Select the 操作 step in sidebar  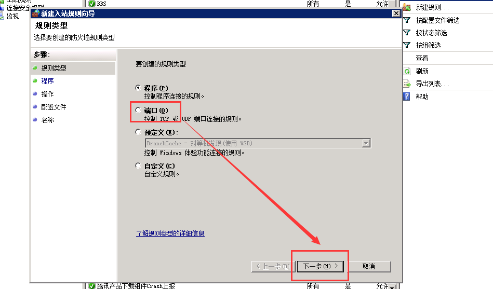pos(47,94)
